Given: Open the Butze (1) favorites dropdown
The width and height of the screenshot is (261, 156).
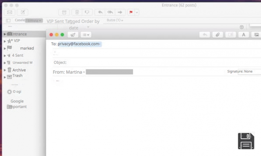Looking at the screenshot, I should [x=115, y=20].
